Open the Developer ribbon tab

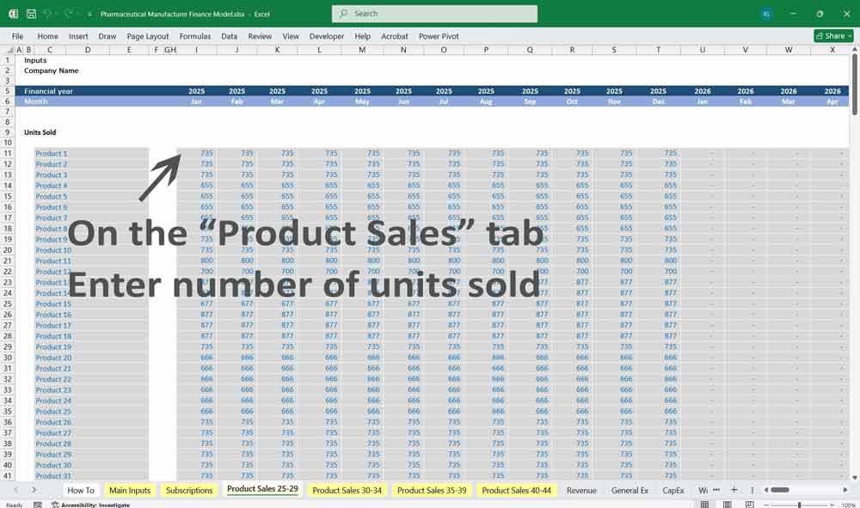[x=326, y=36]
